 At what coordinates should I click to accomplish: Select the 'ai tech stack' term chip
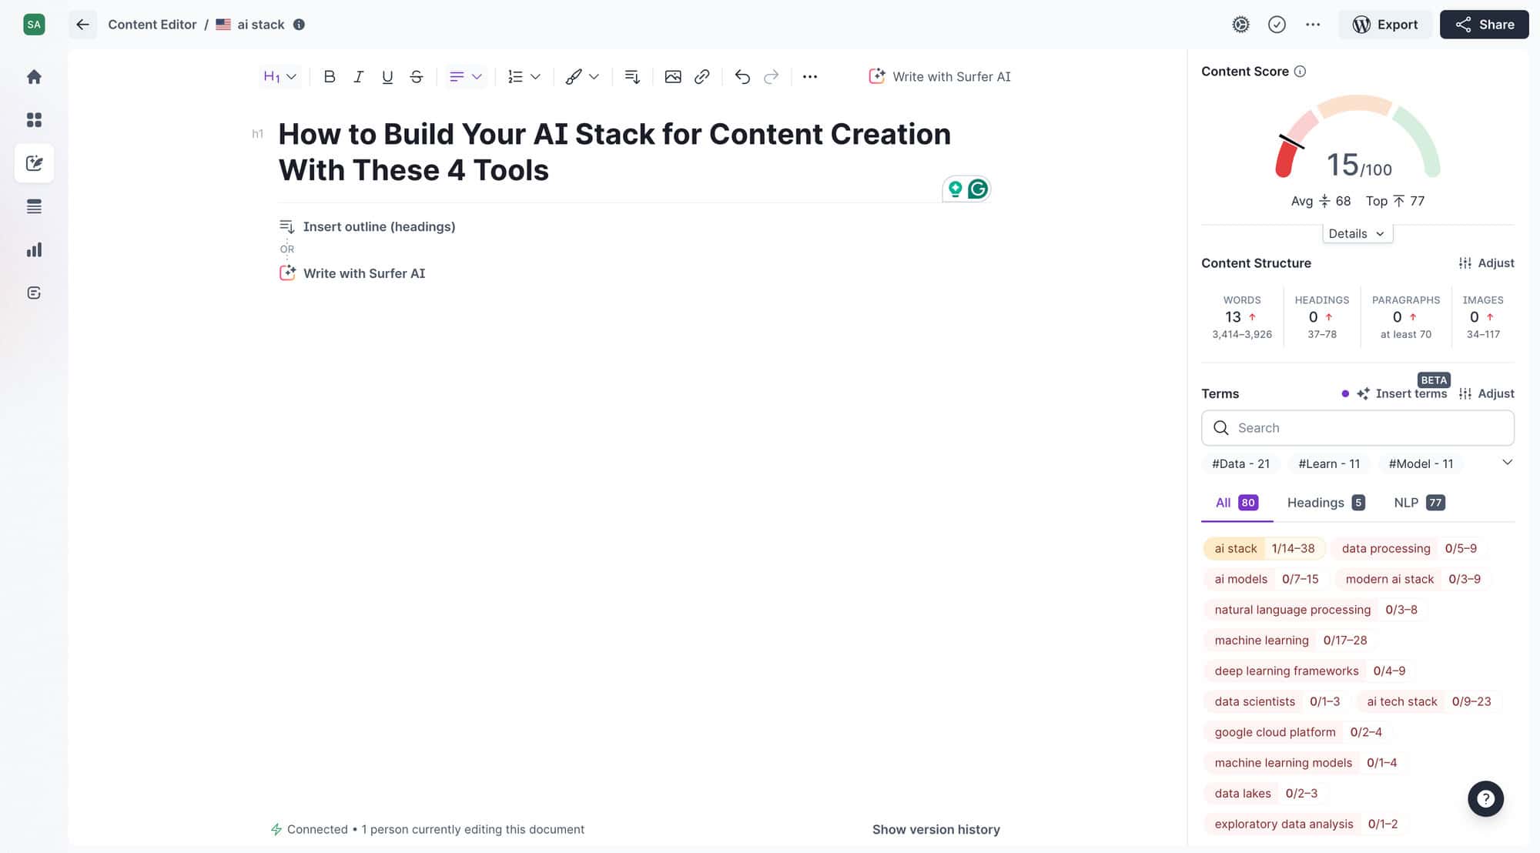pos(1428,701)
